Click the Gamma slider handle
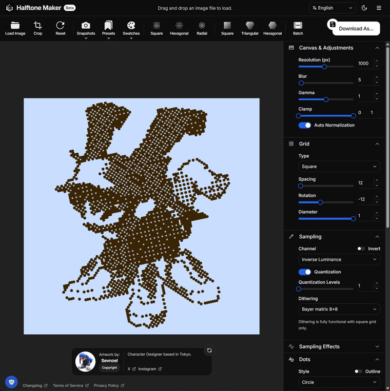The width and height of the screenshot is (390, 391). [326, 99]
